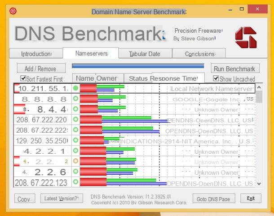Screen dimensions: 274x216
Task: Select the 208.67.222.220 nameserver address
Action: (42, 120)
